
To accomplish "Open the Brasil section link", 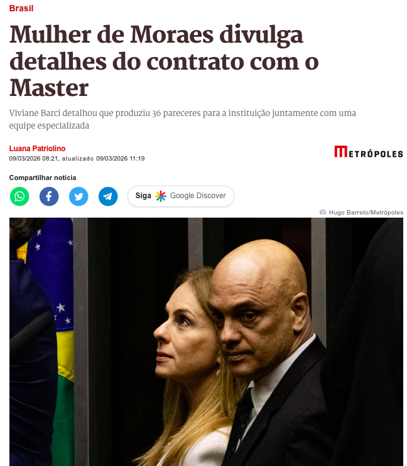I will coord(21,8).
